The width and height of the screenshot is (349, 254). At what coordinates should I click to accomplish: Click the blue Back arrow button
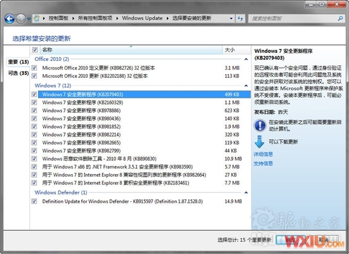point(10,18)
